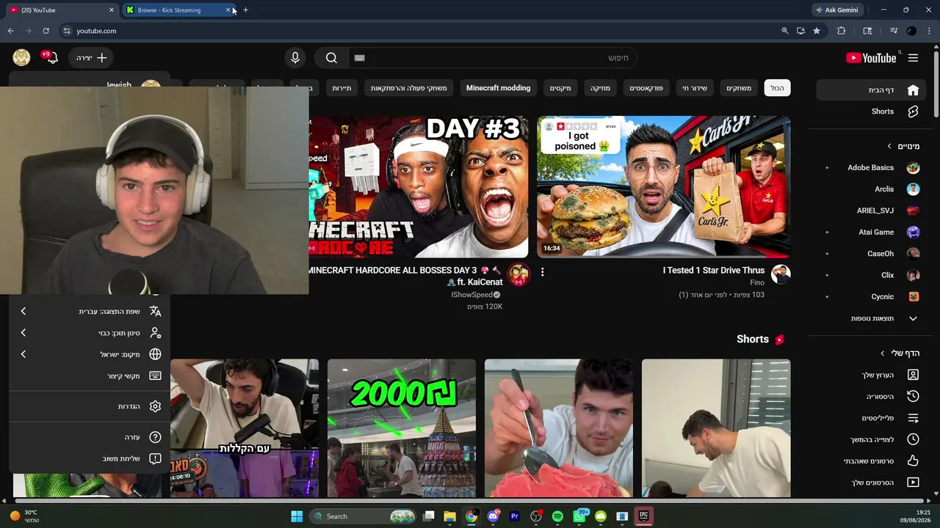The image size is (940, 528).
Task: Select the Mixes filter chip
Action: 560,88
